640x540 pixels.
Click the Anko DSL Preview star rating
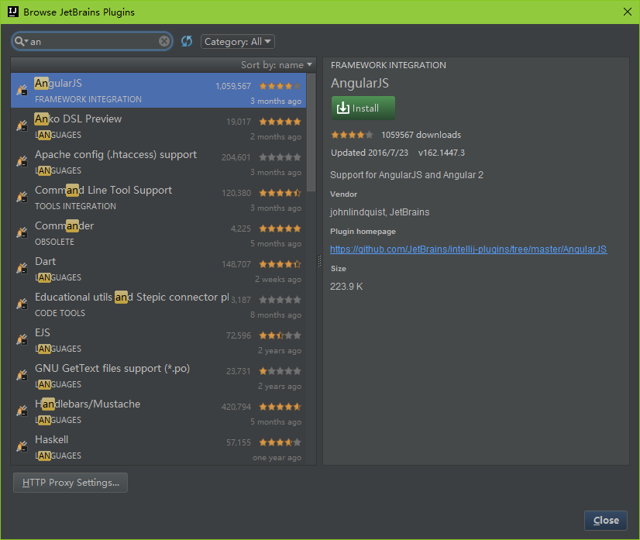pyautogui.click(x=280, y=122)
